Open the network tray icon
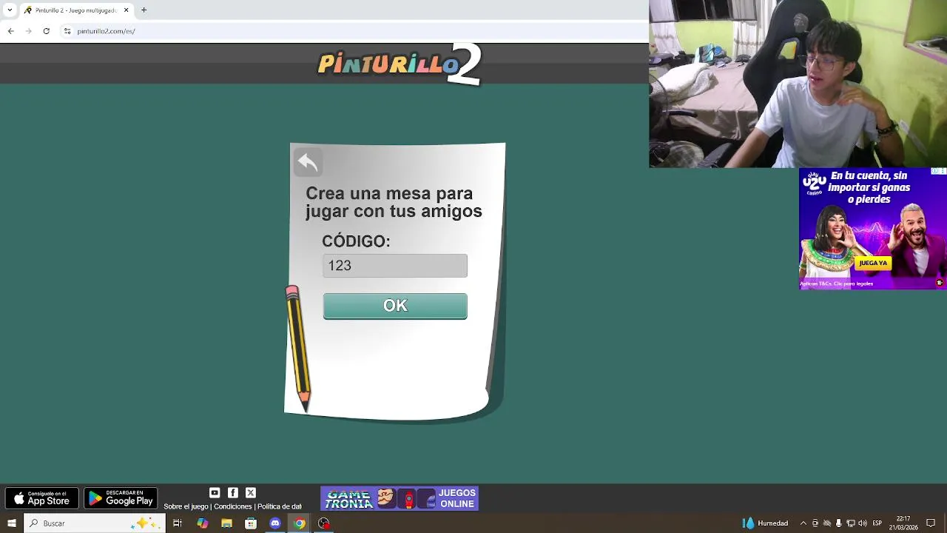The width and height of the screenshot is (947, 533). [851, 523]
